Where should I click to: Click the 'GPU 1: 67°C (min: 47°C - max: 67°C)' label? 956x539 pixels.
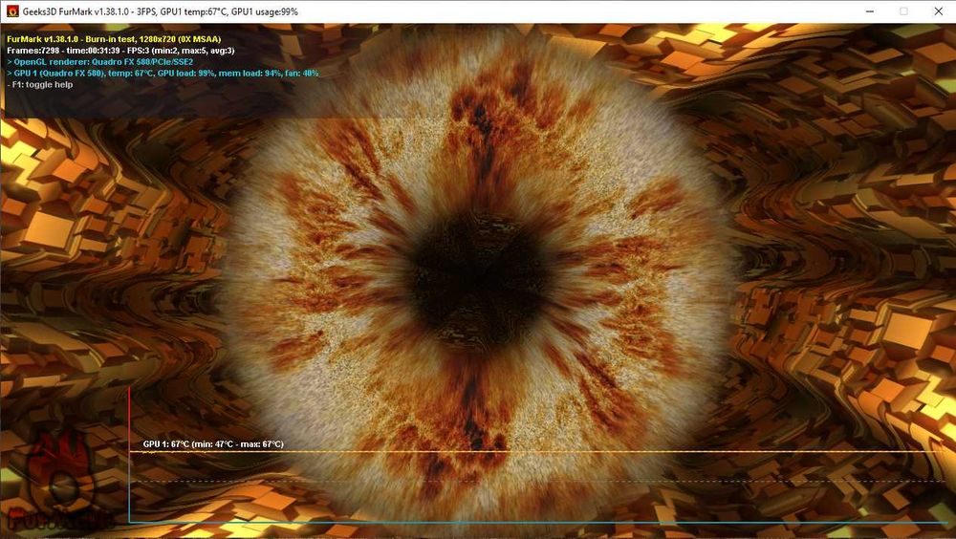click(x=213, y=443)
